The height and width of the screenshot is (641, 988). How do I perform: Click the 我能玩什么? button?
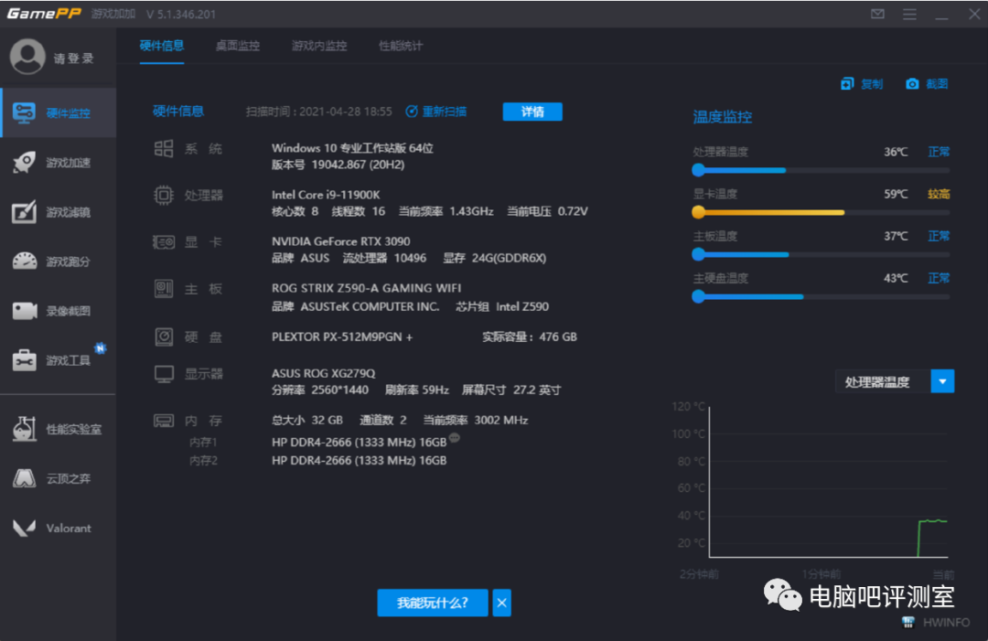(x=432, y=603)
